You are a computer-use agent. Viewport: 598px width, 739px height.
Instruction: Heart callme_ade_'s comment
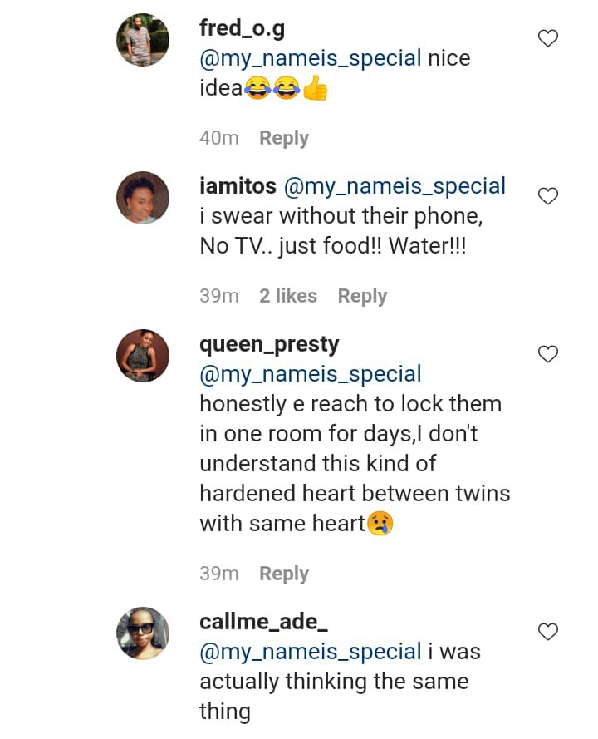[x=548, y=632]
